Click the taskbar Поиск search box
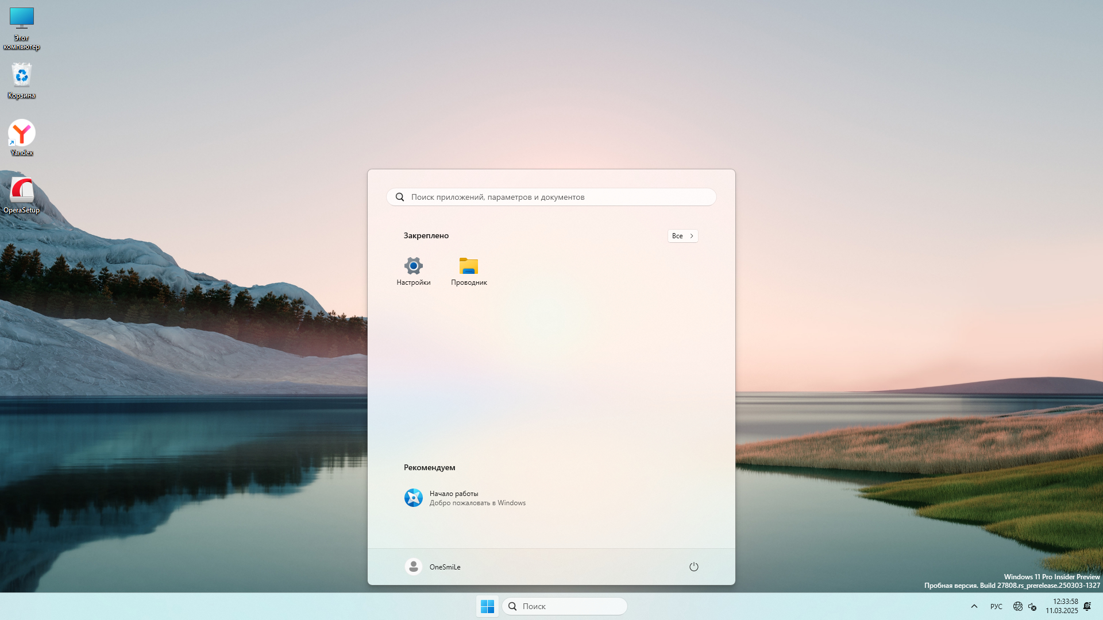Image resolution: width=1103 pixels, height=620 pixels. point(565,606)
